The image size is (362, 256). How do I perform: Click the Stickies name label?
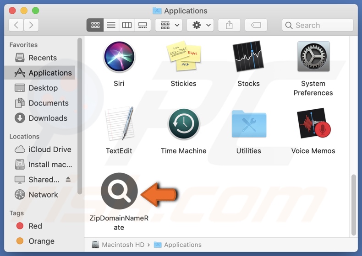(184, 83)
